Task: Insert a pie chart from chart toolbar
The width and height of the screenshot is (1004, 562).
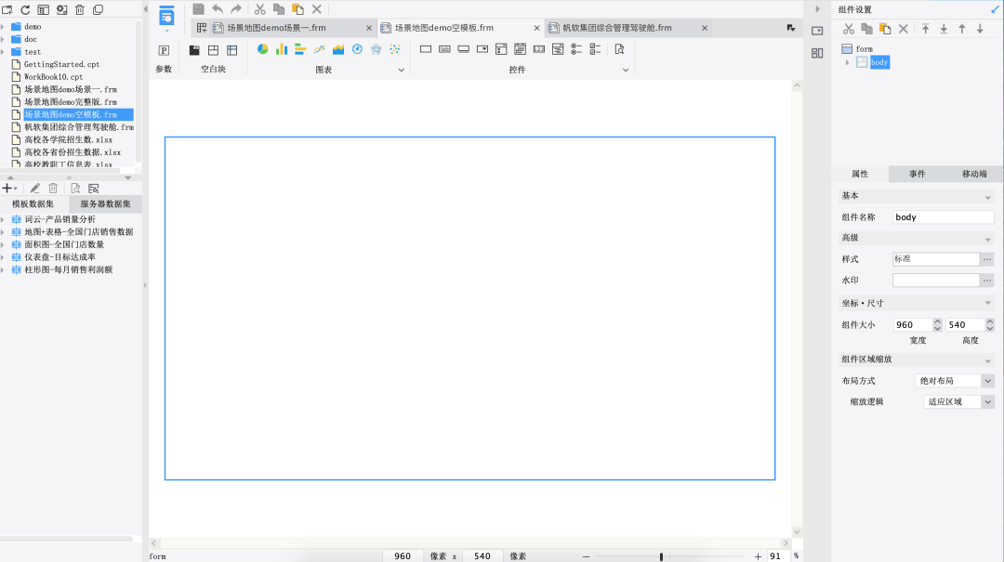Action: pyautogui.click(x=262, y=49)
